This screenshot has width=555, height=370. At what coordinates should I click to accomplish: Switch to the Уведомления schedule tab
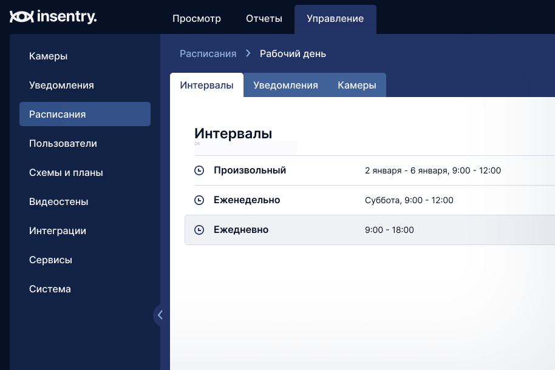click(x=285, y=85)
